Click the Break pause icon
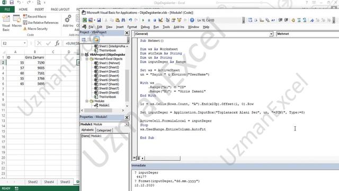 [x=149, y=20]
